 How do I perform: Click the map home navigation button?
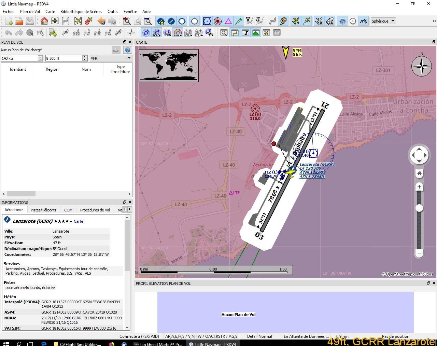[419, 174]
